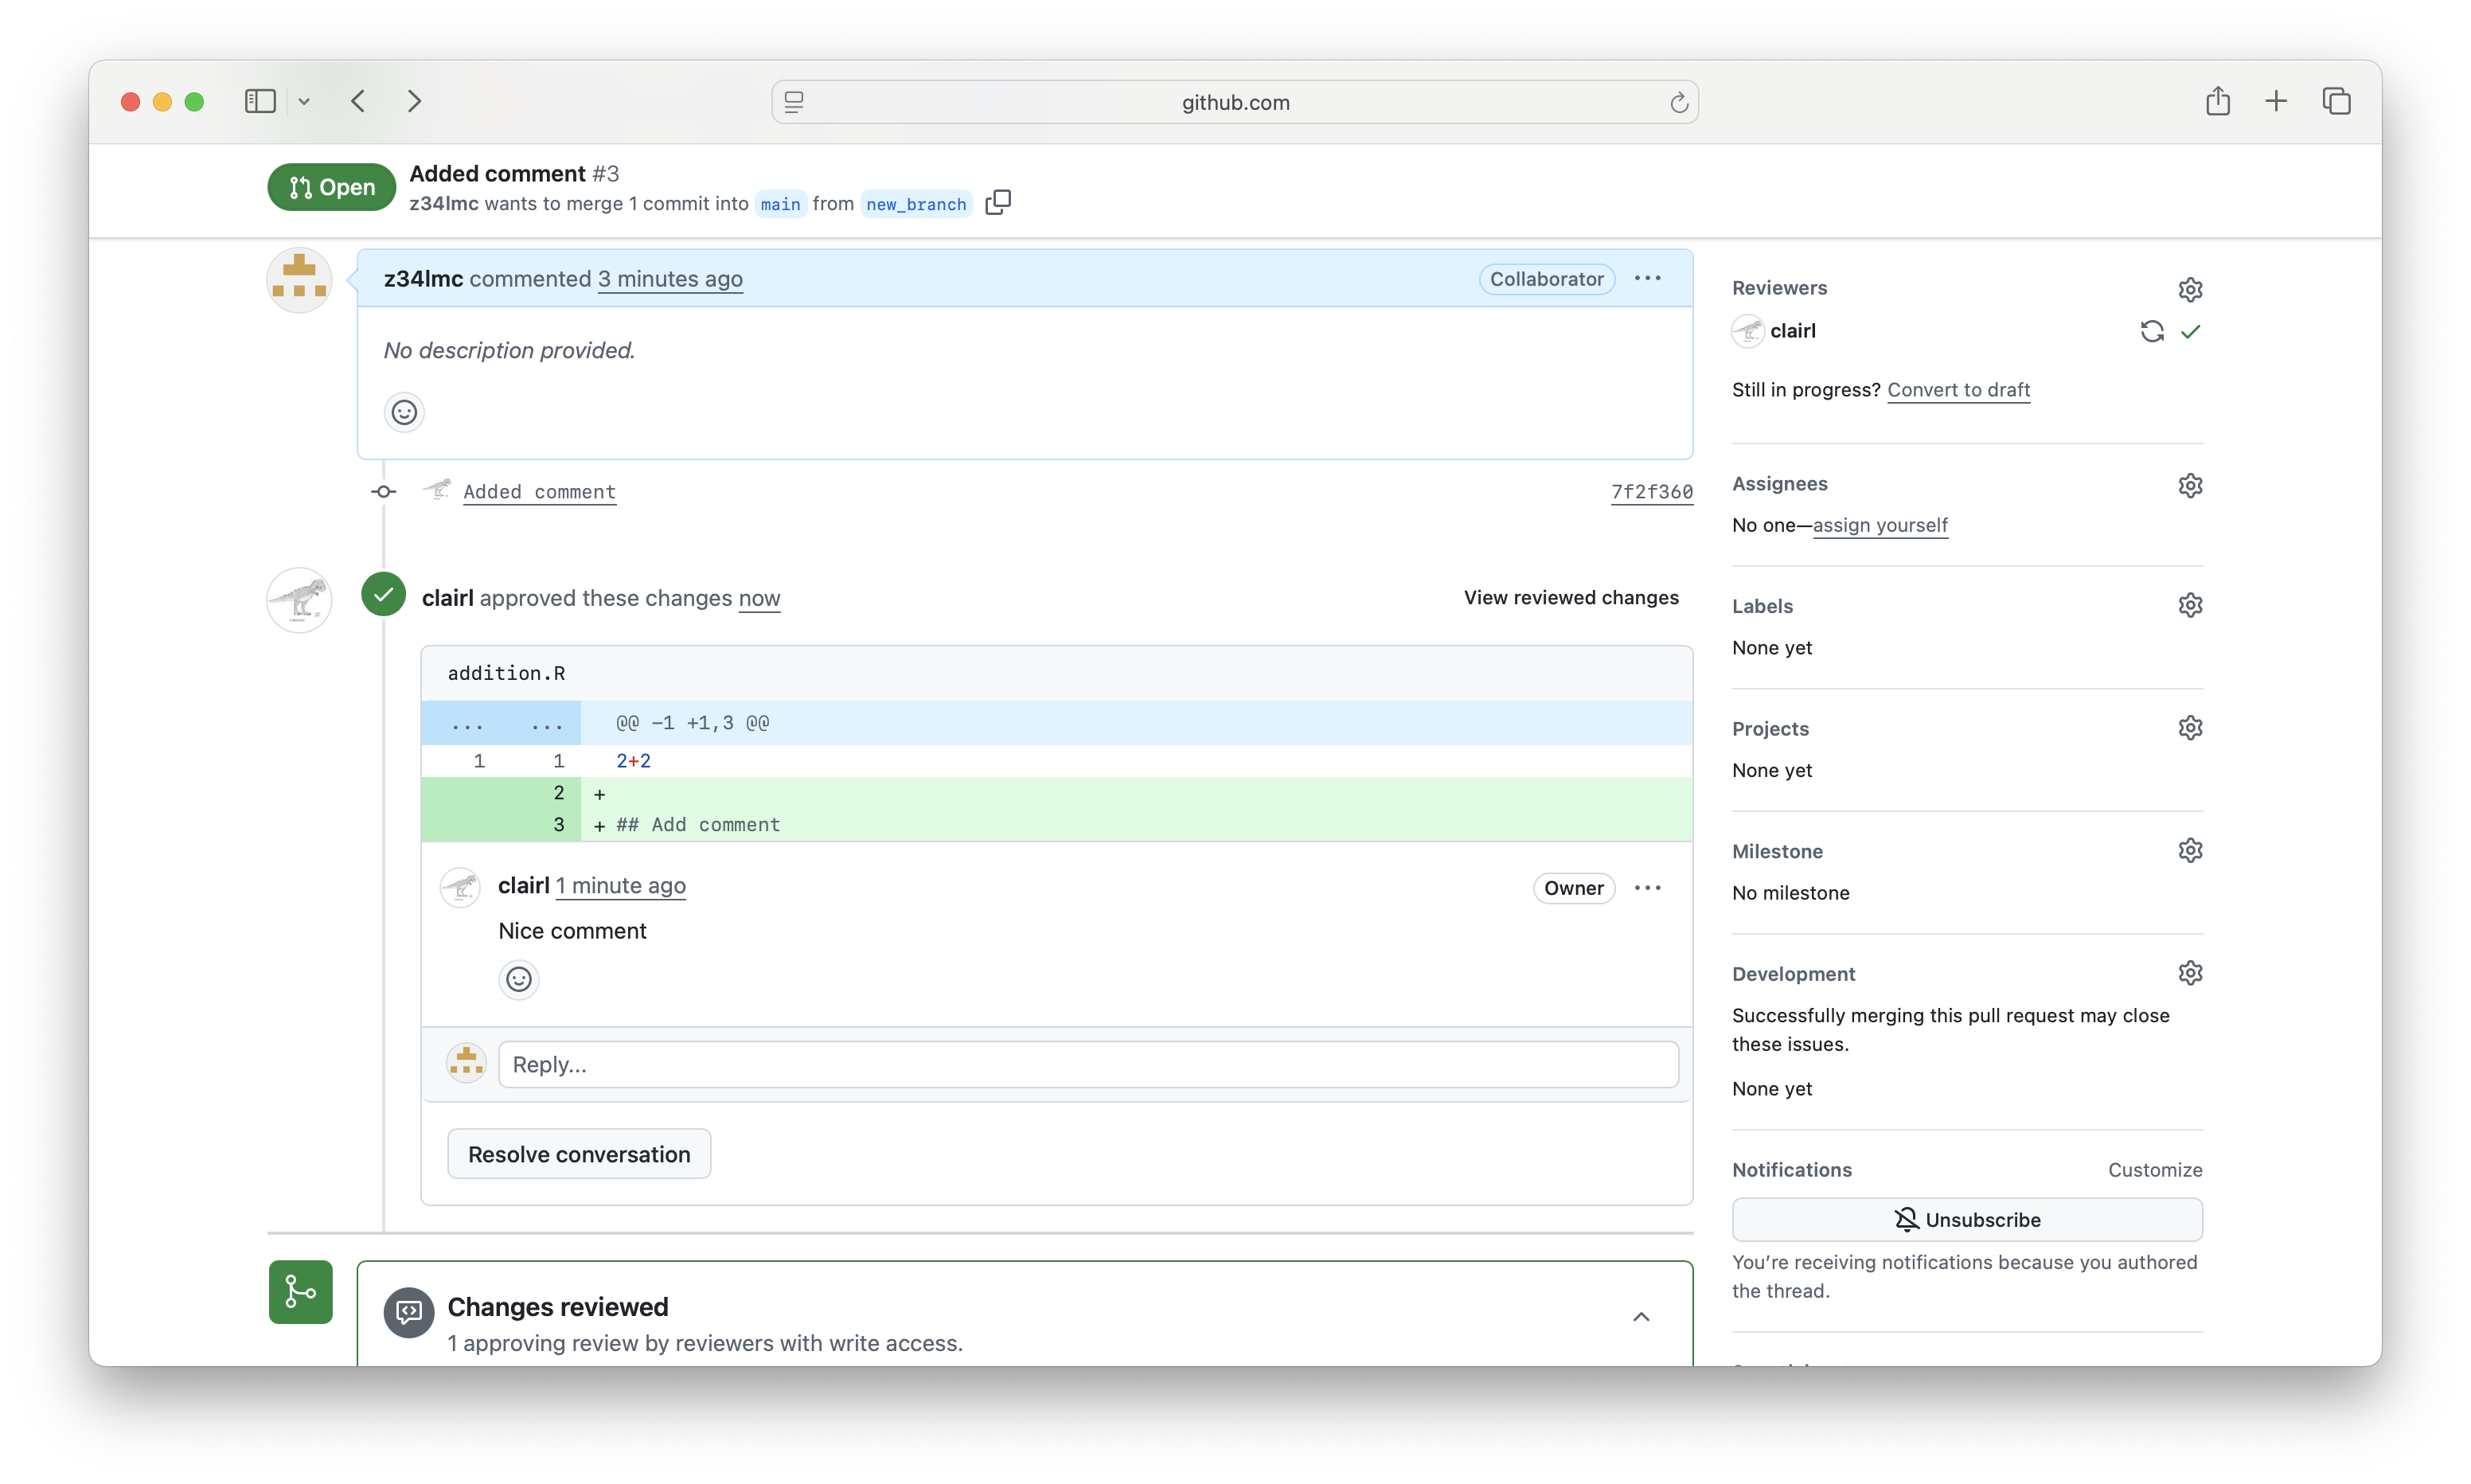Add reaction to PR description
The width and height of the screenshot is (2471, 1484).
[404, 412]
